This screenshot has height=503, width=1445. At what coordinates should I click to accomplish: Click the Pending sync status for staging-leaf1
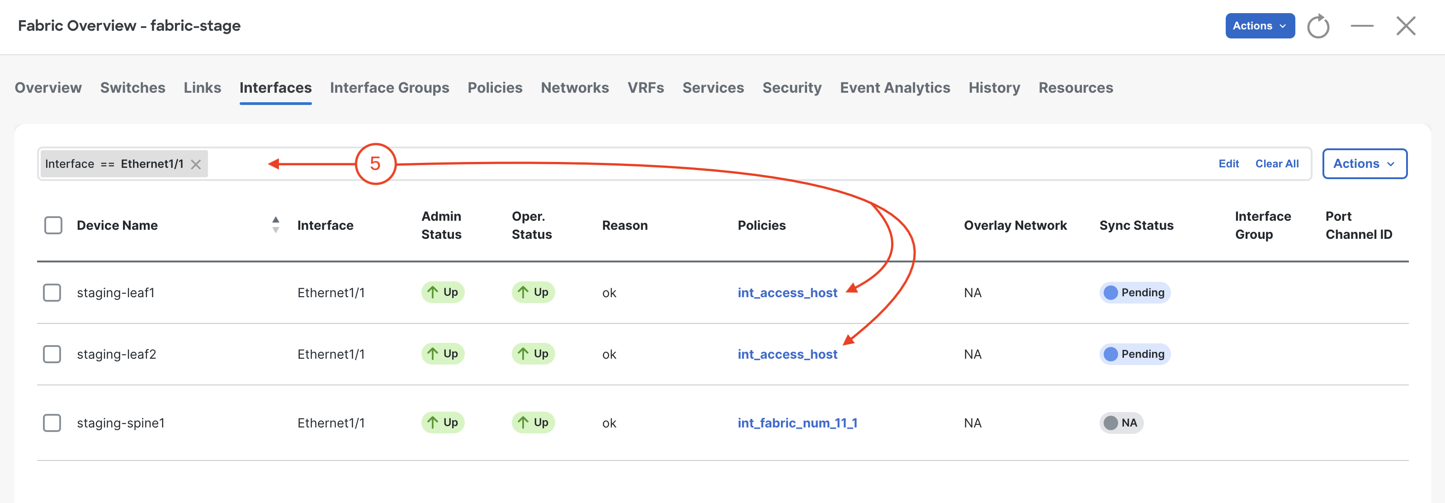[1134, 293]
